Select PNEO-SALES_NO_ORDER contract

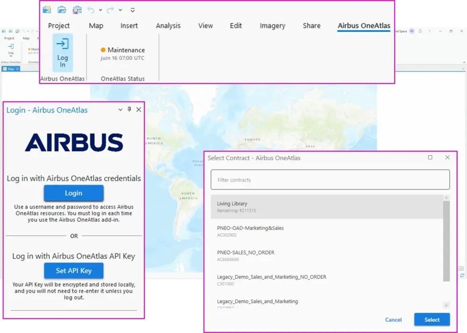327,255
